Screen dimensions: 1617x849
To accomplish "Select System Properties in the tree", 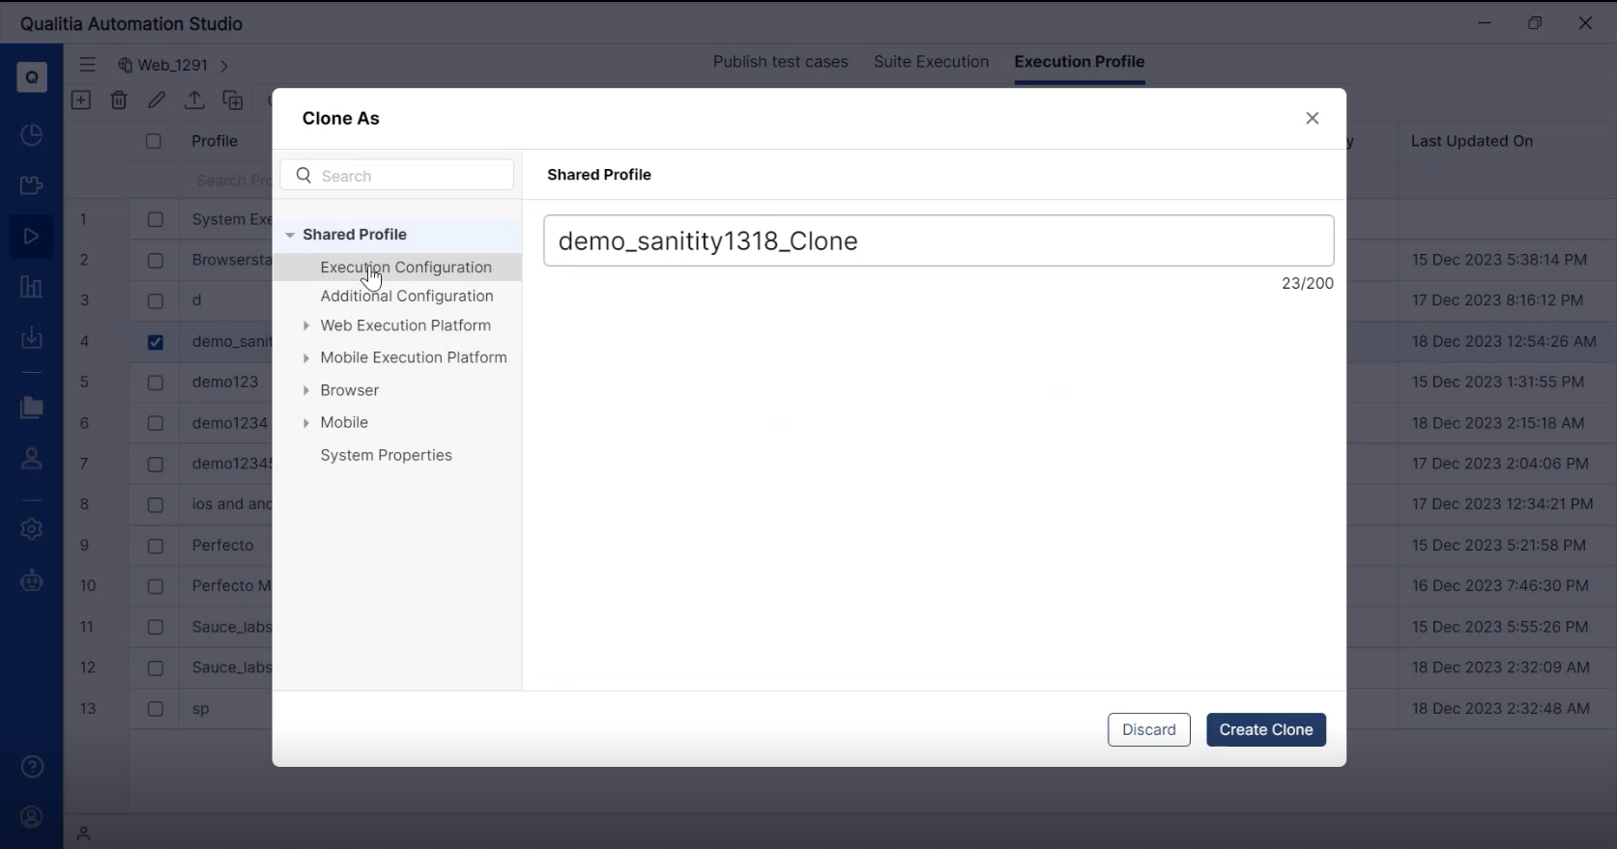I will point(386,455).
